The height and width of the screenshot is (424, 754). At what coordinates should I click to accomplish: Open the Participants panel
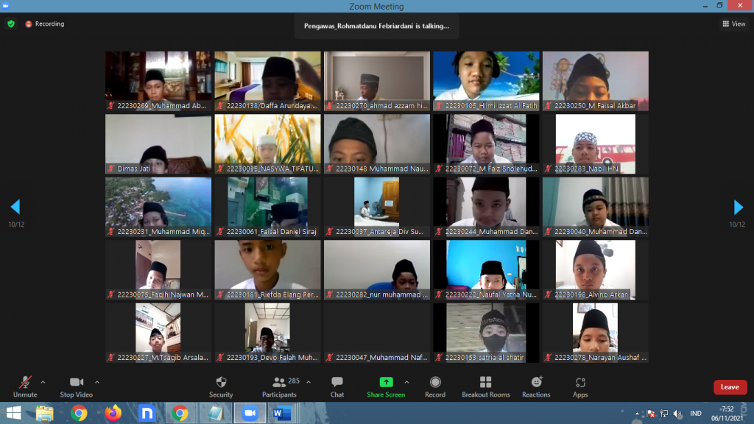279,386
